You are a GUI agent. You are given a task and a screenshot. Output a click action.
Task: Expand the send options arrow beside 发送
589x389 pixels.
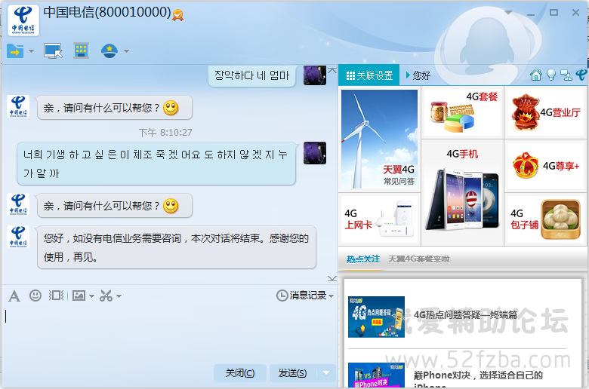[x=326, y=373]
